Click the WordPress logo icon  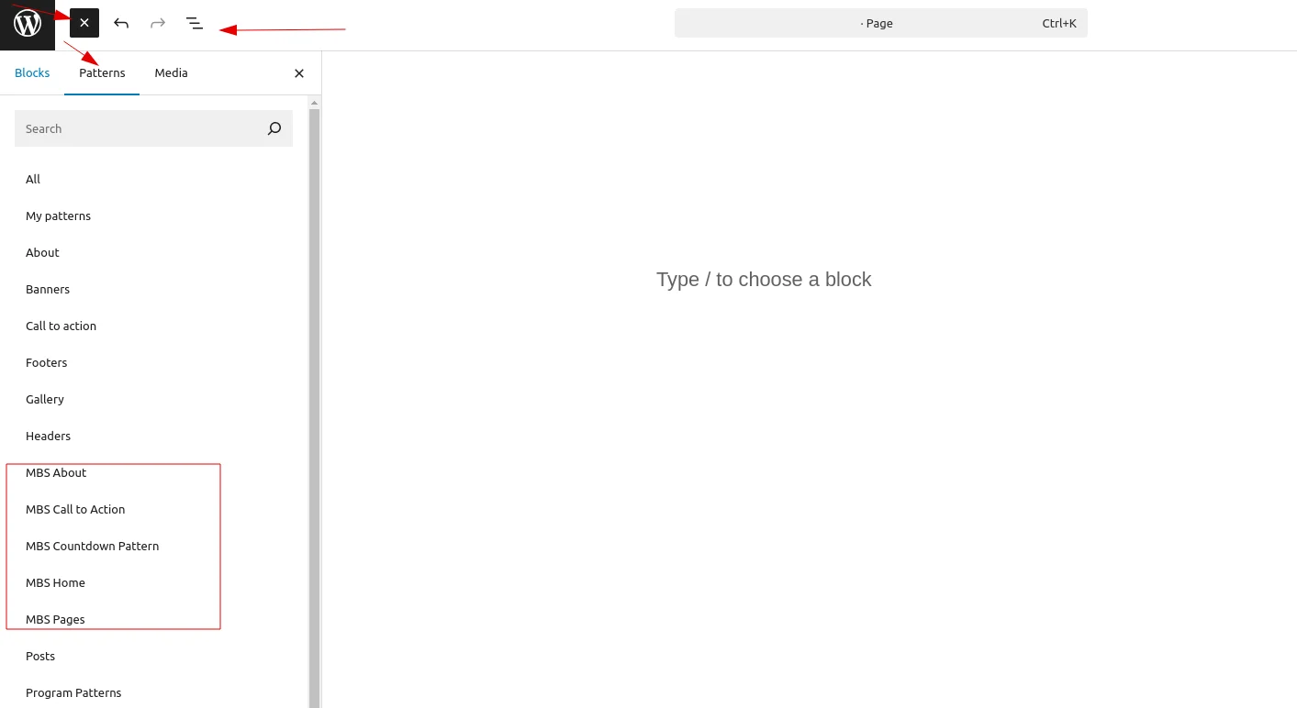tap(28, 24)
